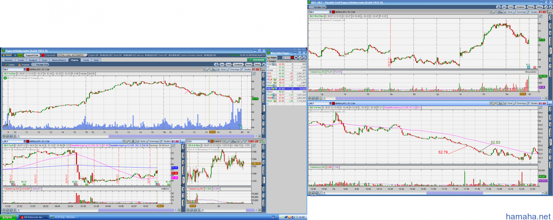This screenshot has width=553, height=220.
Task: Click Symbols button in main window toolbar
Action: 238,64
